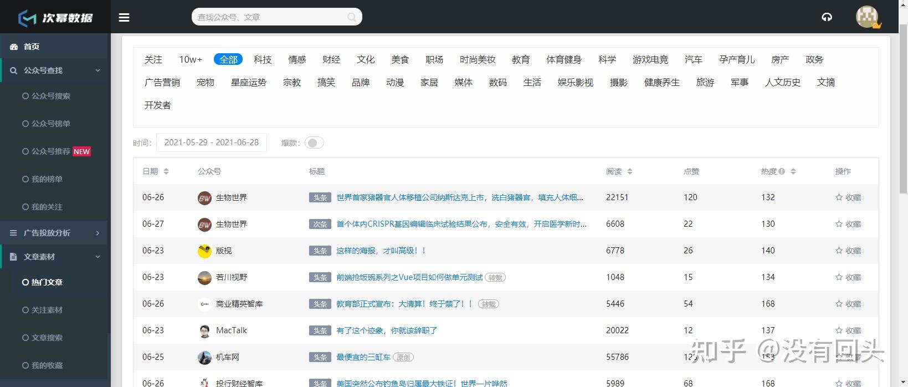Open 关注素材 in sidebar
908x387 pixels.
point(42,310)
